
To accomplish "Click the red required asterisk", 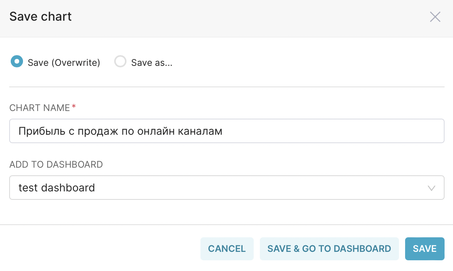I will tap(74, 107).
